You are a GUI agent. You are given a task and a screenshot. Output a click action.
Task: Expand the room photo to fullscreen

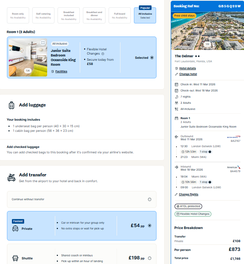[43, 43]
